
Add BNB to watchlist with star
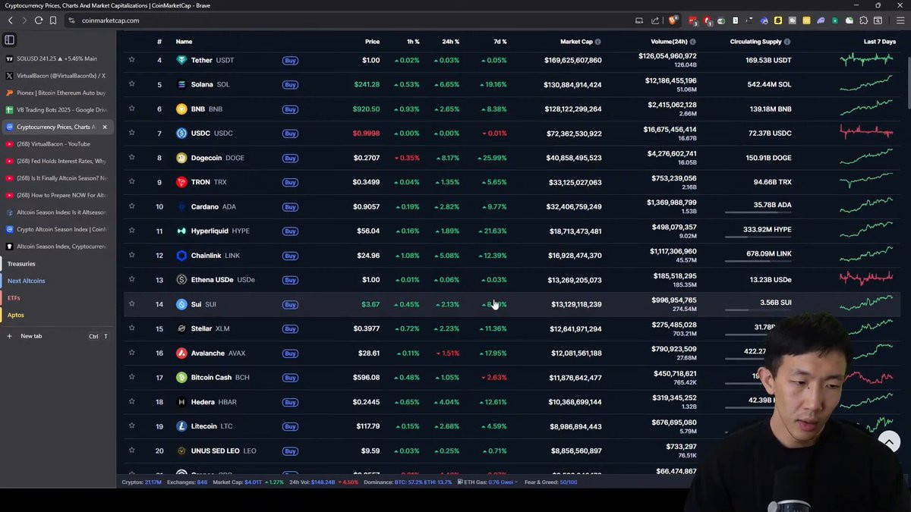click(x=131, y=108)
